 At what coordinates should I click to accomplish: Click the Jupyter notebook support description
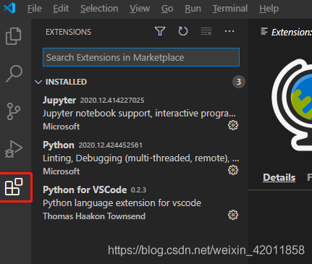[x=139, y=114]
